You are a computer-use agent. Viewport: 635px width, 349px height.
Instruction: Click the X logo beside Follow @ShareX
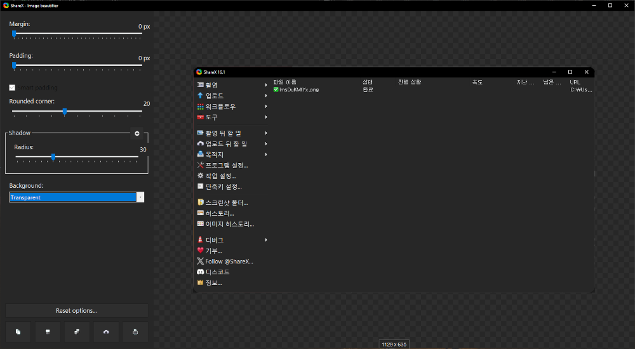tap(200, 261)
